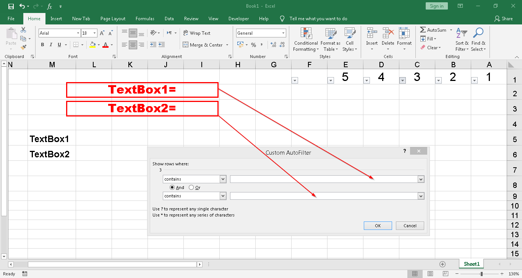Click the Borders icon
The height and width of the screenshot is (278, 522).
(76, 45)
